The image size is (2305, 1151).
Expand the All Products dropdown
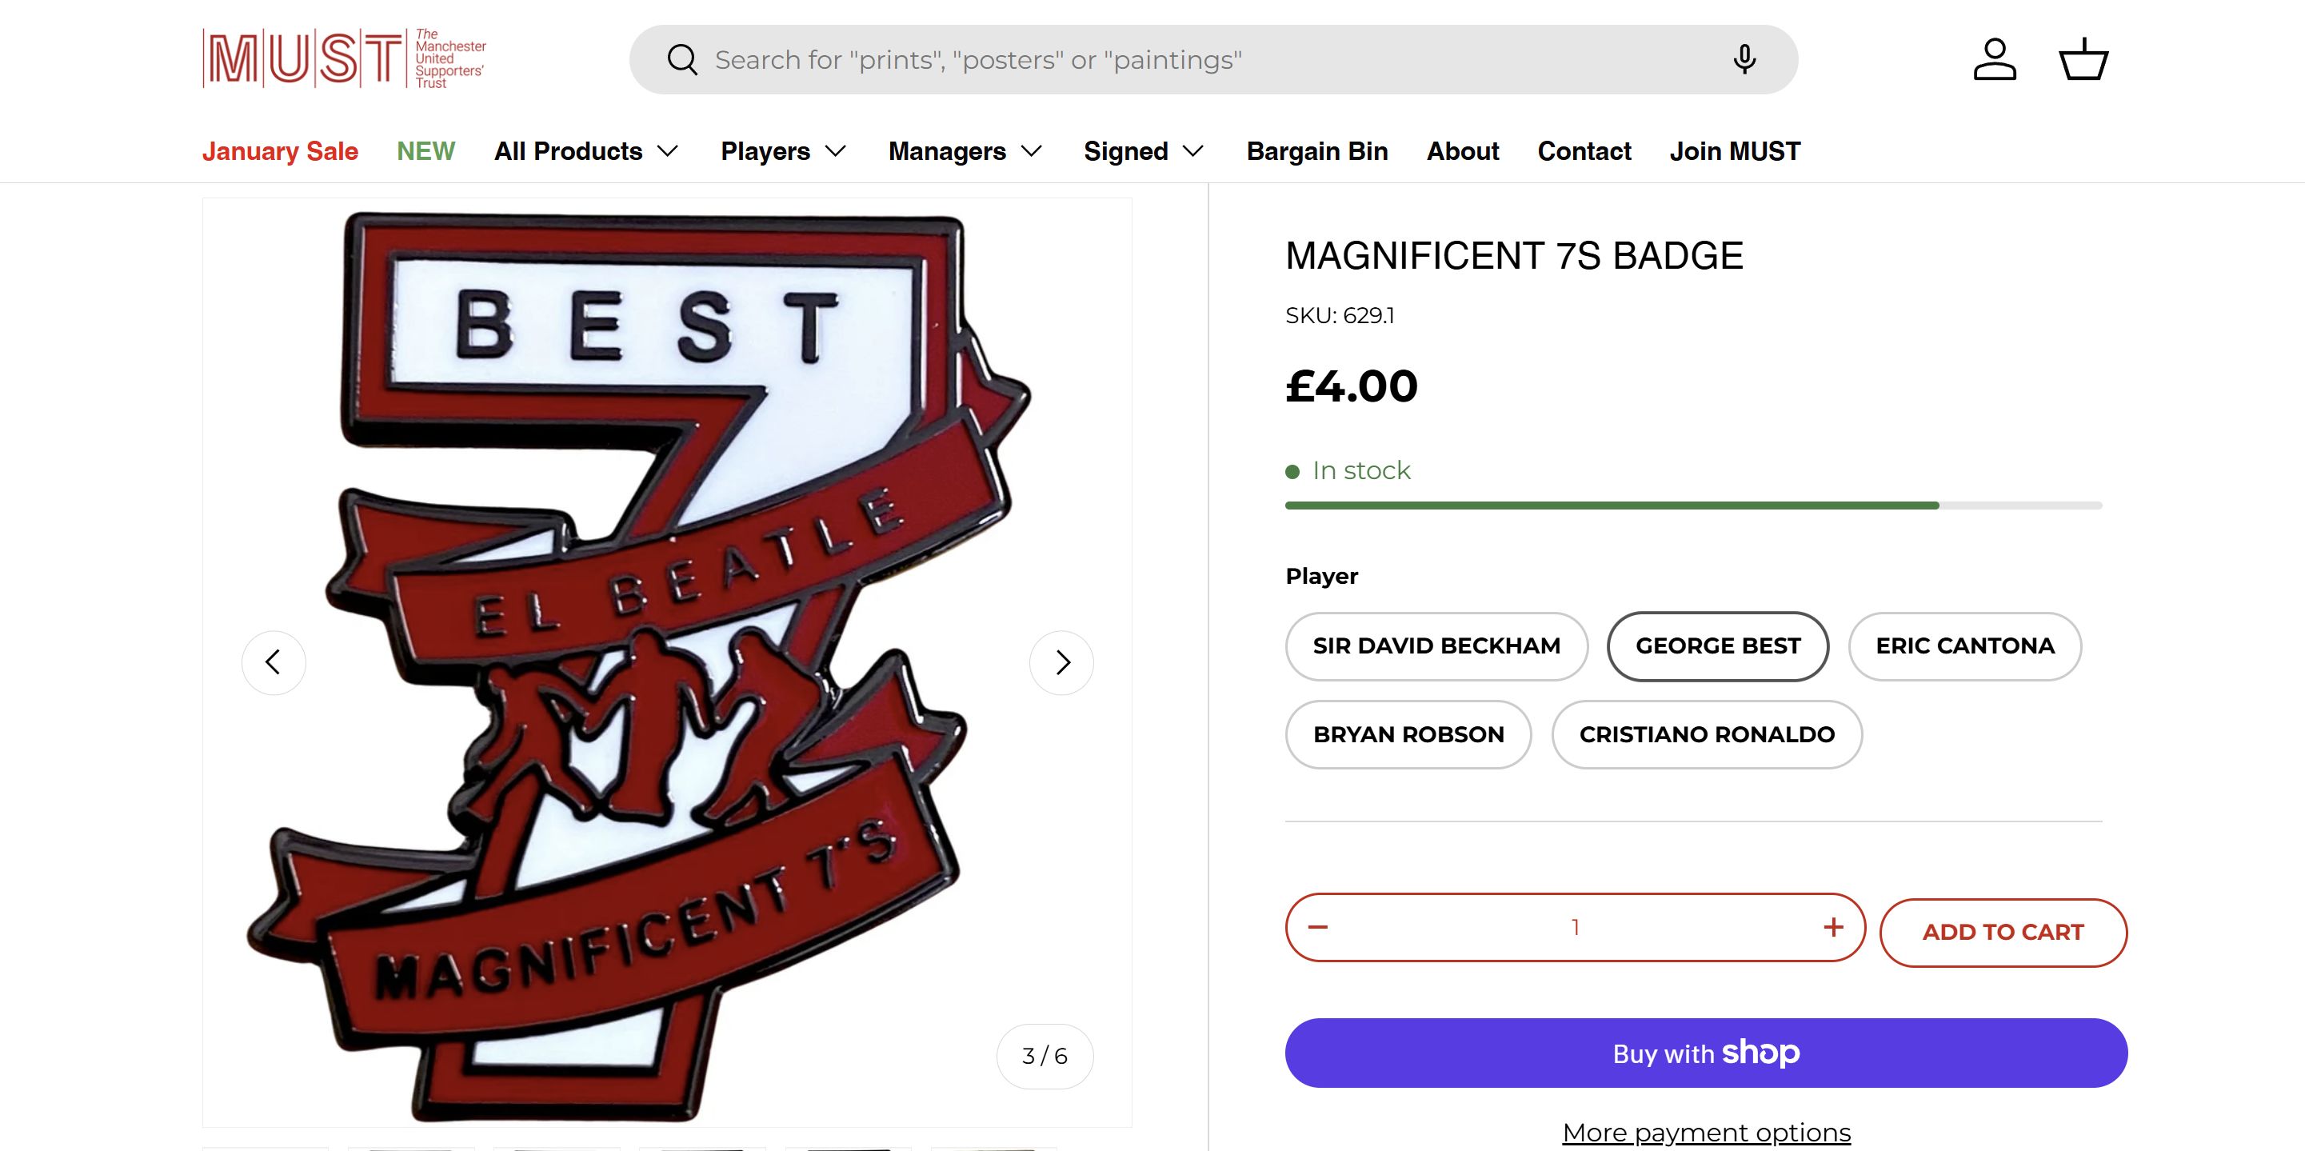[586, 151]
